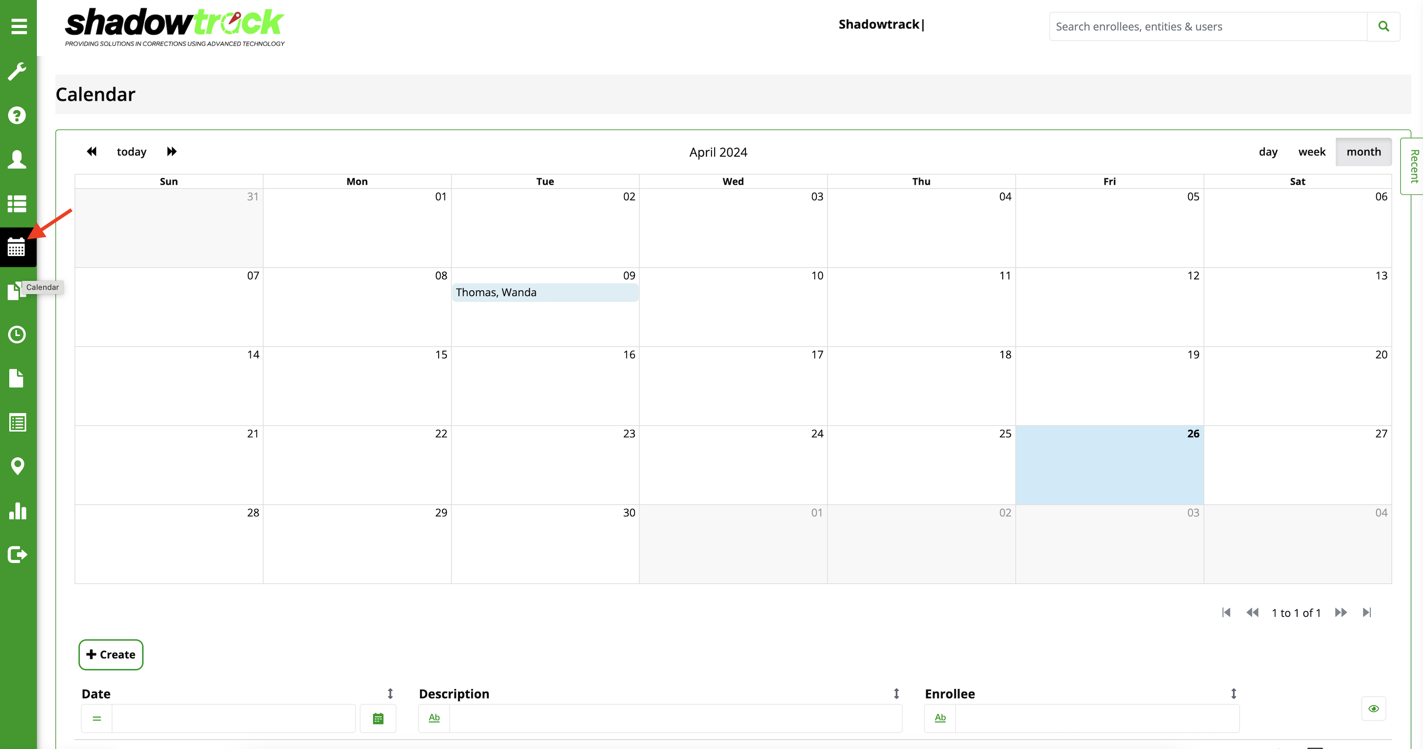
Task: Switch to the day view
Action: 1268,152
